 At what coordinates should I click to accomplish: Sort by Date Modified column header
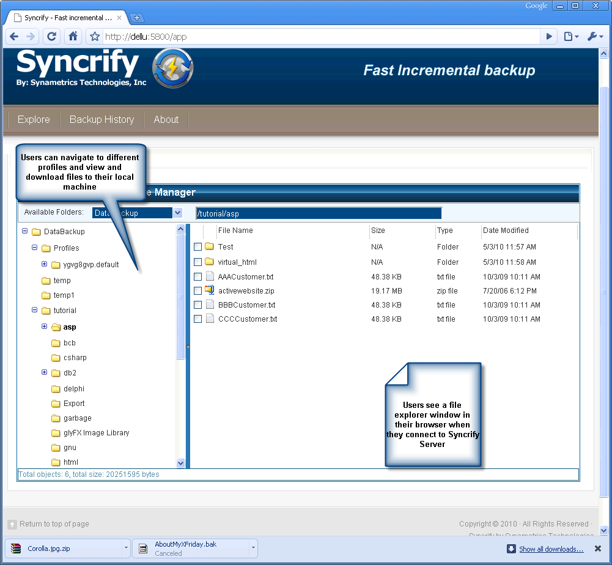[x=506, y=231]
